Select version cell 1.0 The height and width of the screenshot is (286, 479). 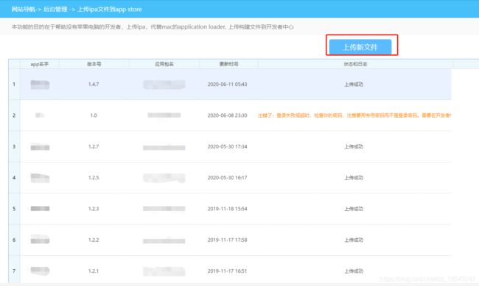point(94,115)
